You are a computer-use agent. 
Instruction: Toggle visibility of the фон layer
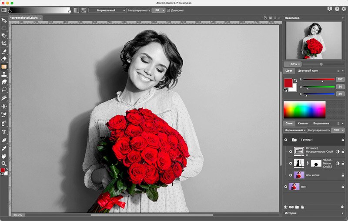pyautogui.click(x=286, y=187)
